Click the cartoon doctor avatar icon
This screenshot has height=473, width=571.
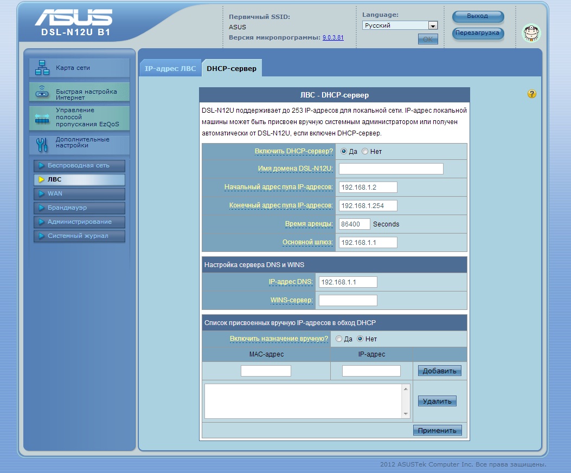tap(531, 34)
